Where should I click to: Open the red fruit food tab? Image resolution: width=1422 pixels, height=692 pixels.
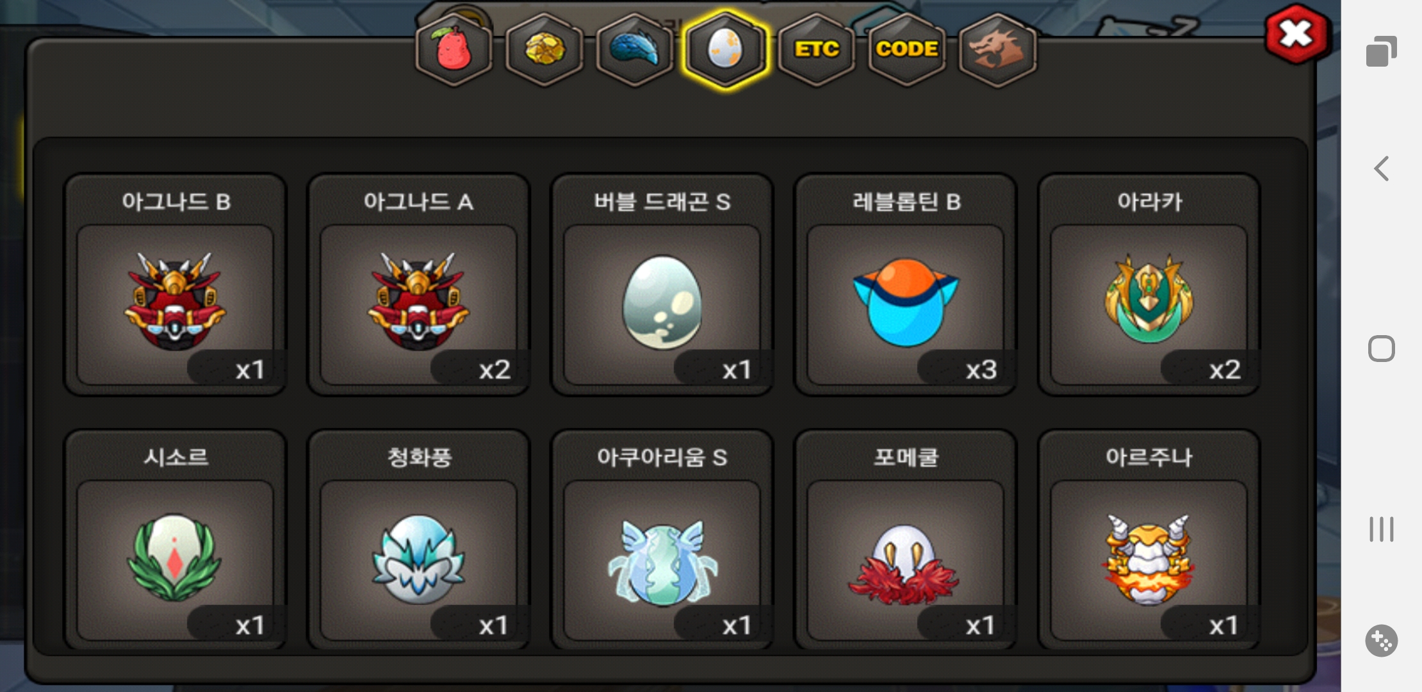454,49
